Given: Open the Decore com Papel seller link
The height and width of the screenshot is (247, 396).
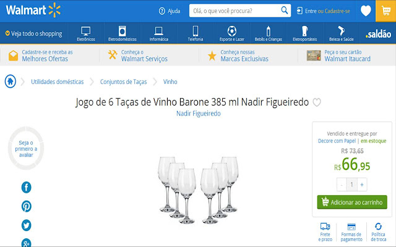Looking at the screenshot, I should (337, 141).
